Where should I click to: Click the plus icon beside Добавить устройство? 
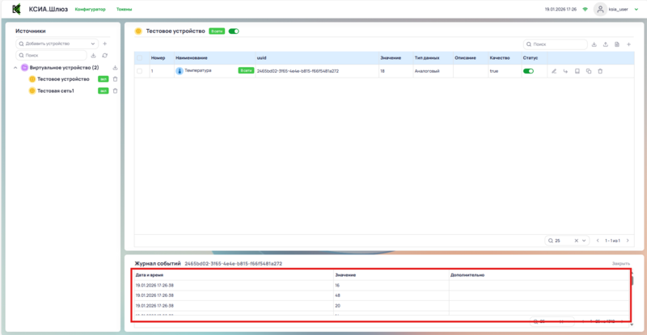click(x=105, y=44)
